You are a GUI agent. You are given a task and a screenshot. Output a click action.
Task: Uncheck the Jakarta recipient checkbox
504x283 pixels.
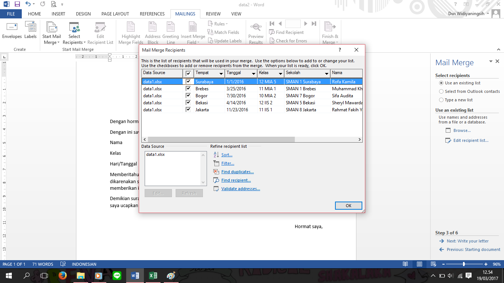(x=189, y=109)
